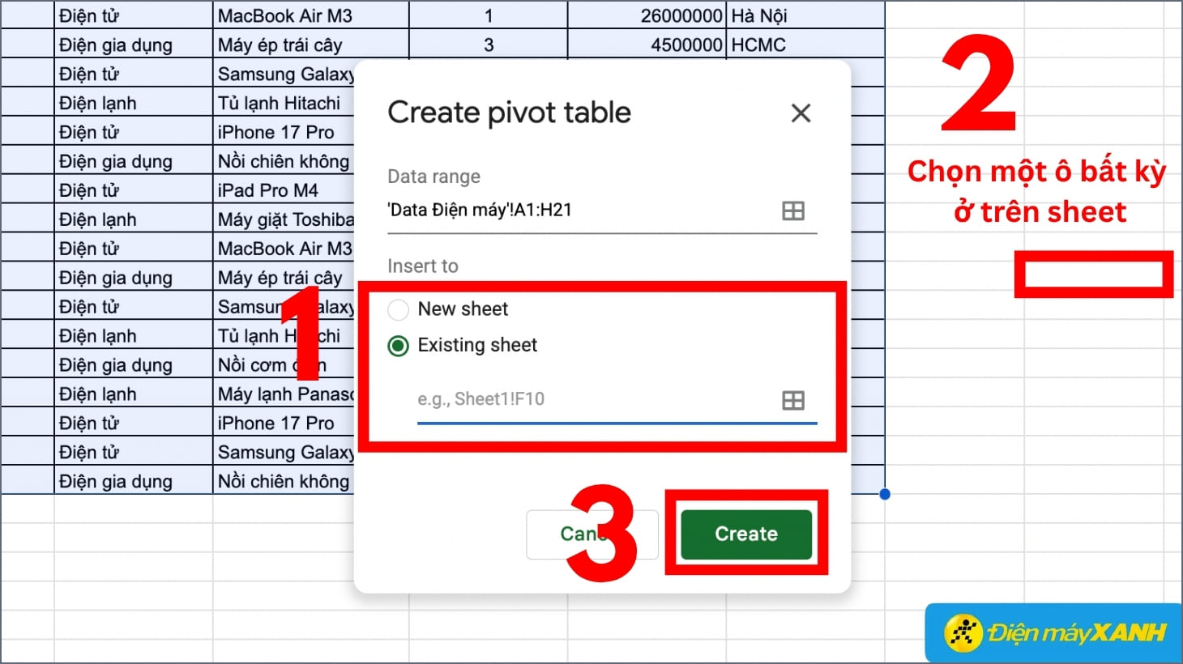Select cell MacBook Air M3 in first row

point(311,15)
